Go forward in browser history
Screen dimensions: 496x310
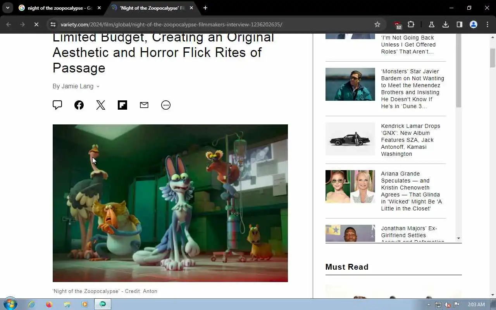(x=22, y=24)
